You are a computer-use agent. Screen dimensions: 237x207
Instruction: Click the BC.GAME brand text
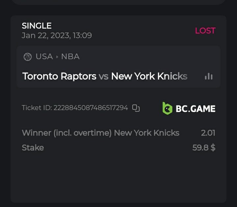195,108
